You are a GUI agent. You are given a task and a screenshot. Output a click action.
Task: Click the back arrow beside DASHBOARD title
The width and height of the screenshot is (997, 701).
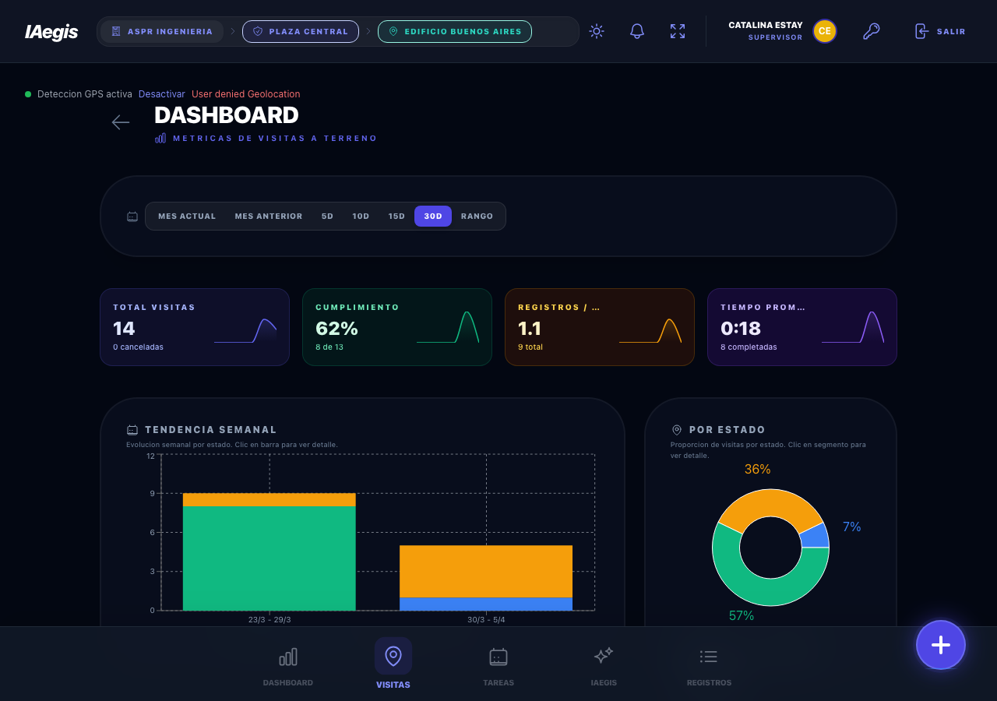pos(121,122)
